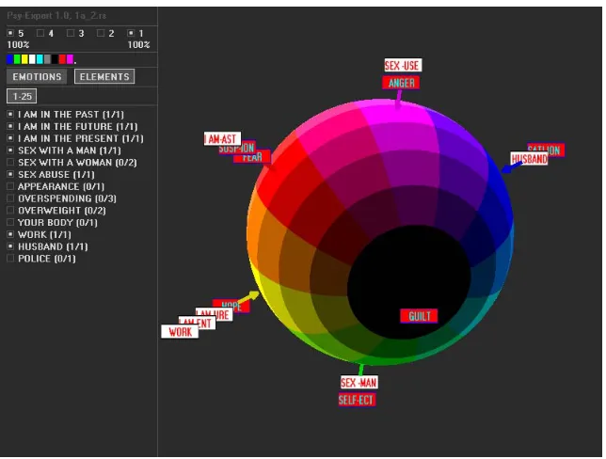The image size is (606, 459).
Task: Pick the yellow color swatch
Action: tap(24, 59)
